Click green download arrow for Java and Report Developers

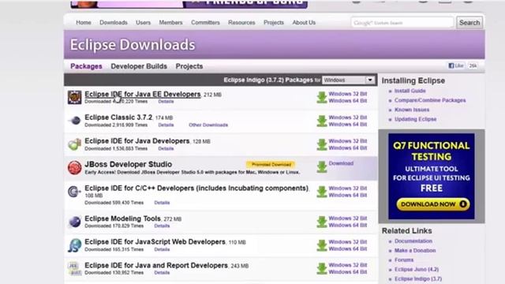322,268
